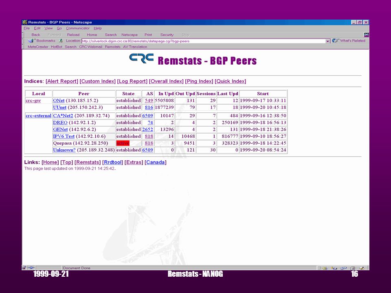
Task: Click the Home toolbar button
Action: click(x=92, y=35)
